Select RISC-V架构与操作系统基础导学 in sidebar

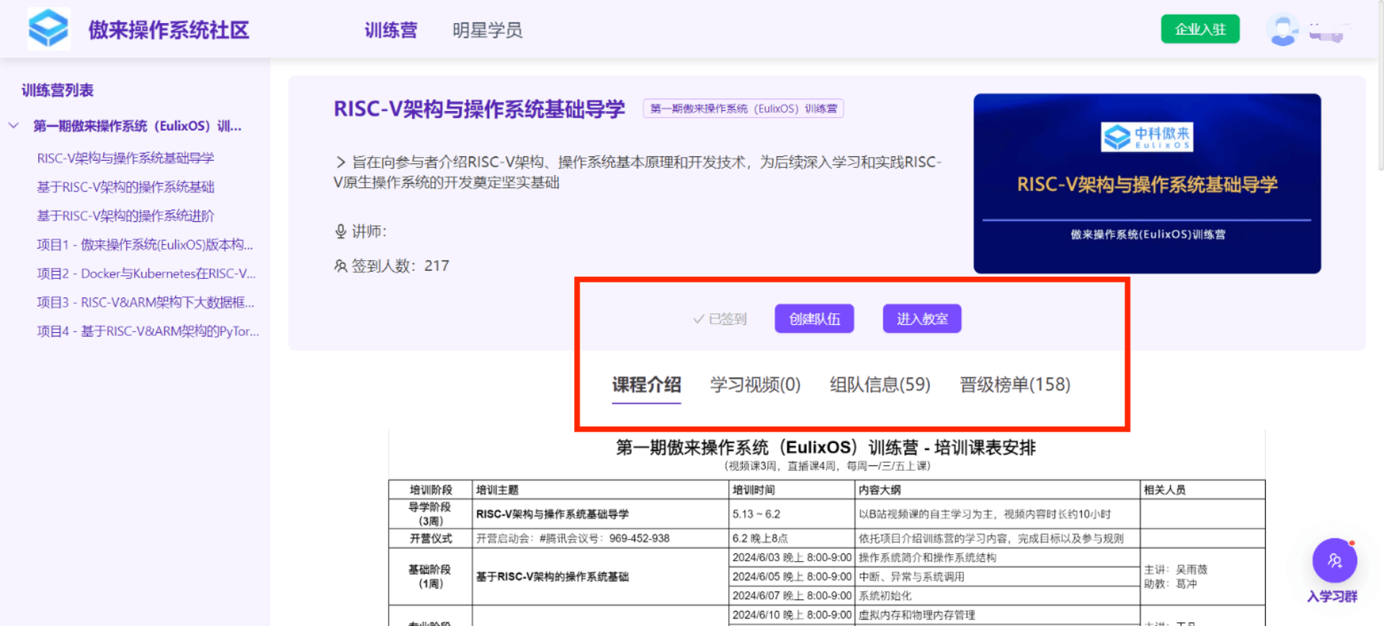[125, 158]
